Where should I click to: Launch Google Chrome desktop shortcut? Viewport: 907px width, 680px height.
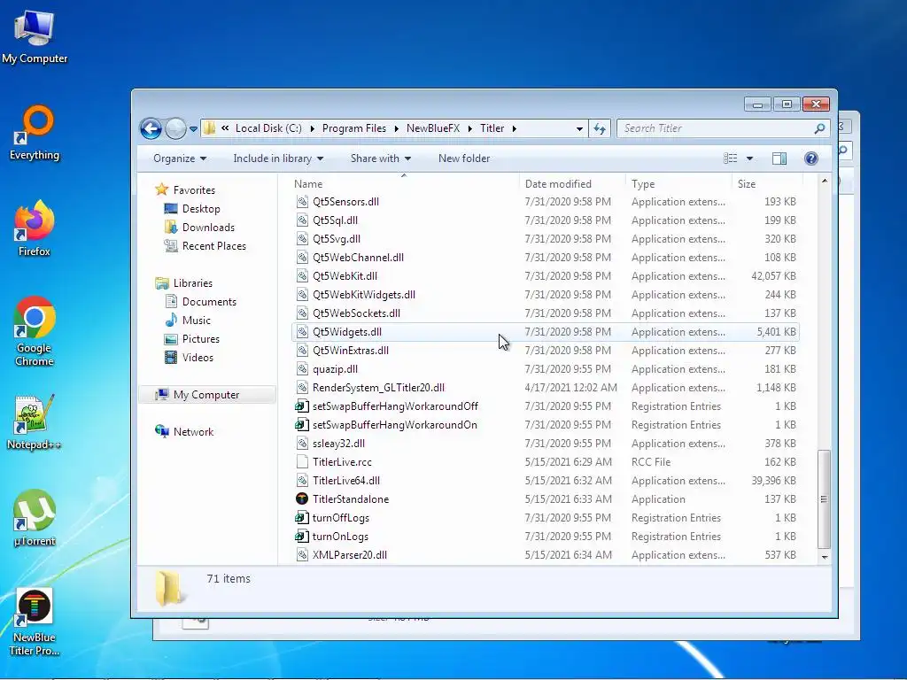(x=35, y=331)
